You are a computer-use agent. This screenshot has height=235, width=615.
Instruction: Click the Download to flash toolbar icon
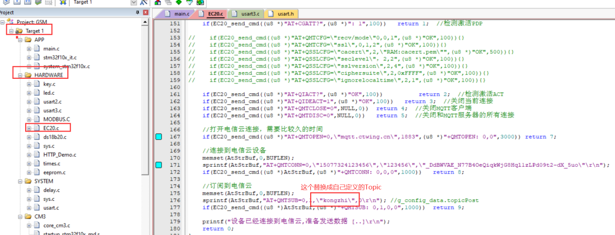coord(63,2)
